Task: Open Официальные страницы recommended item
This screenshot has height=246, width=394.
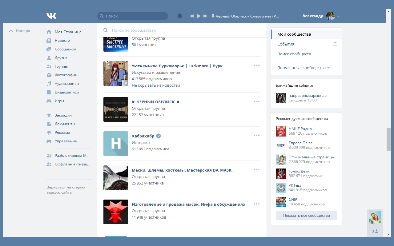Action: pos(313,157)
